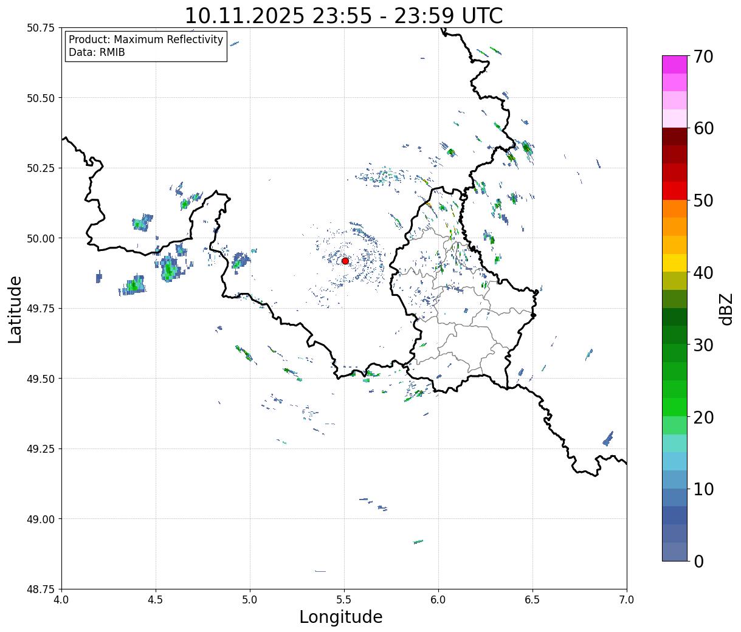The image size is (741, 632).
Task: Click the 48.75 latitude tick label
Action: coord(41,589)
